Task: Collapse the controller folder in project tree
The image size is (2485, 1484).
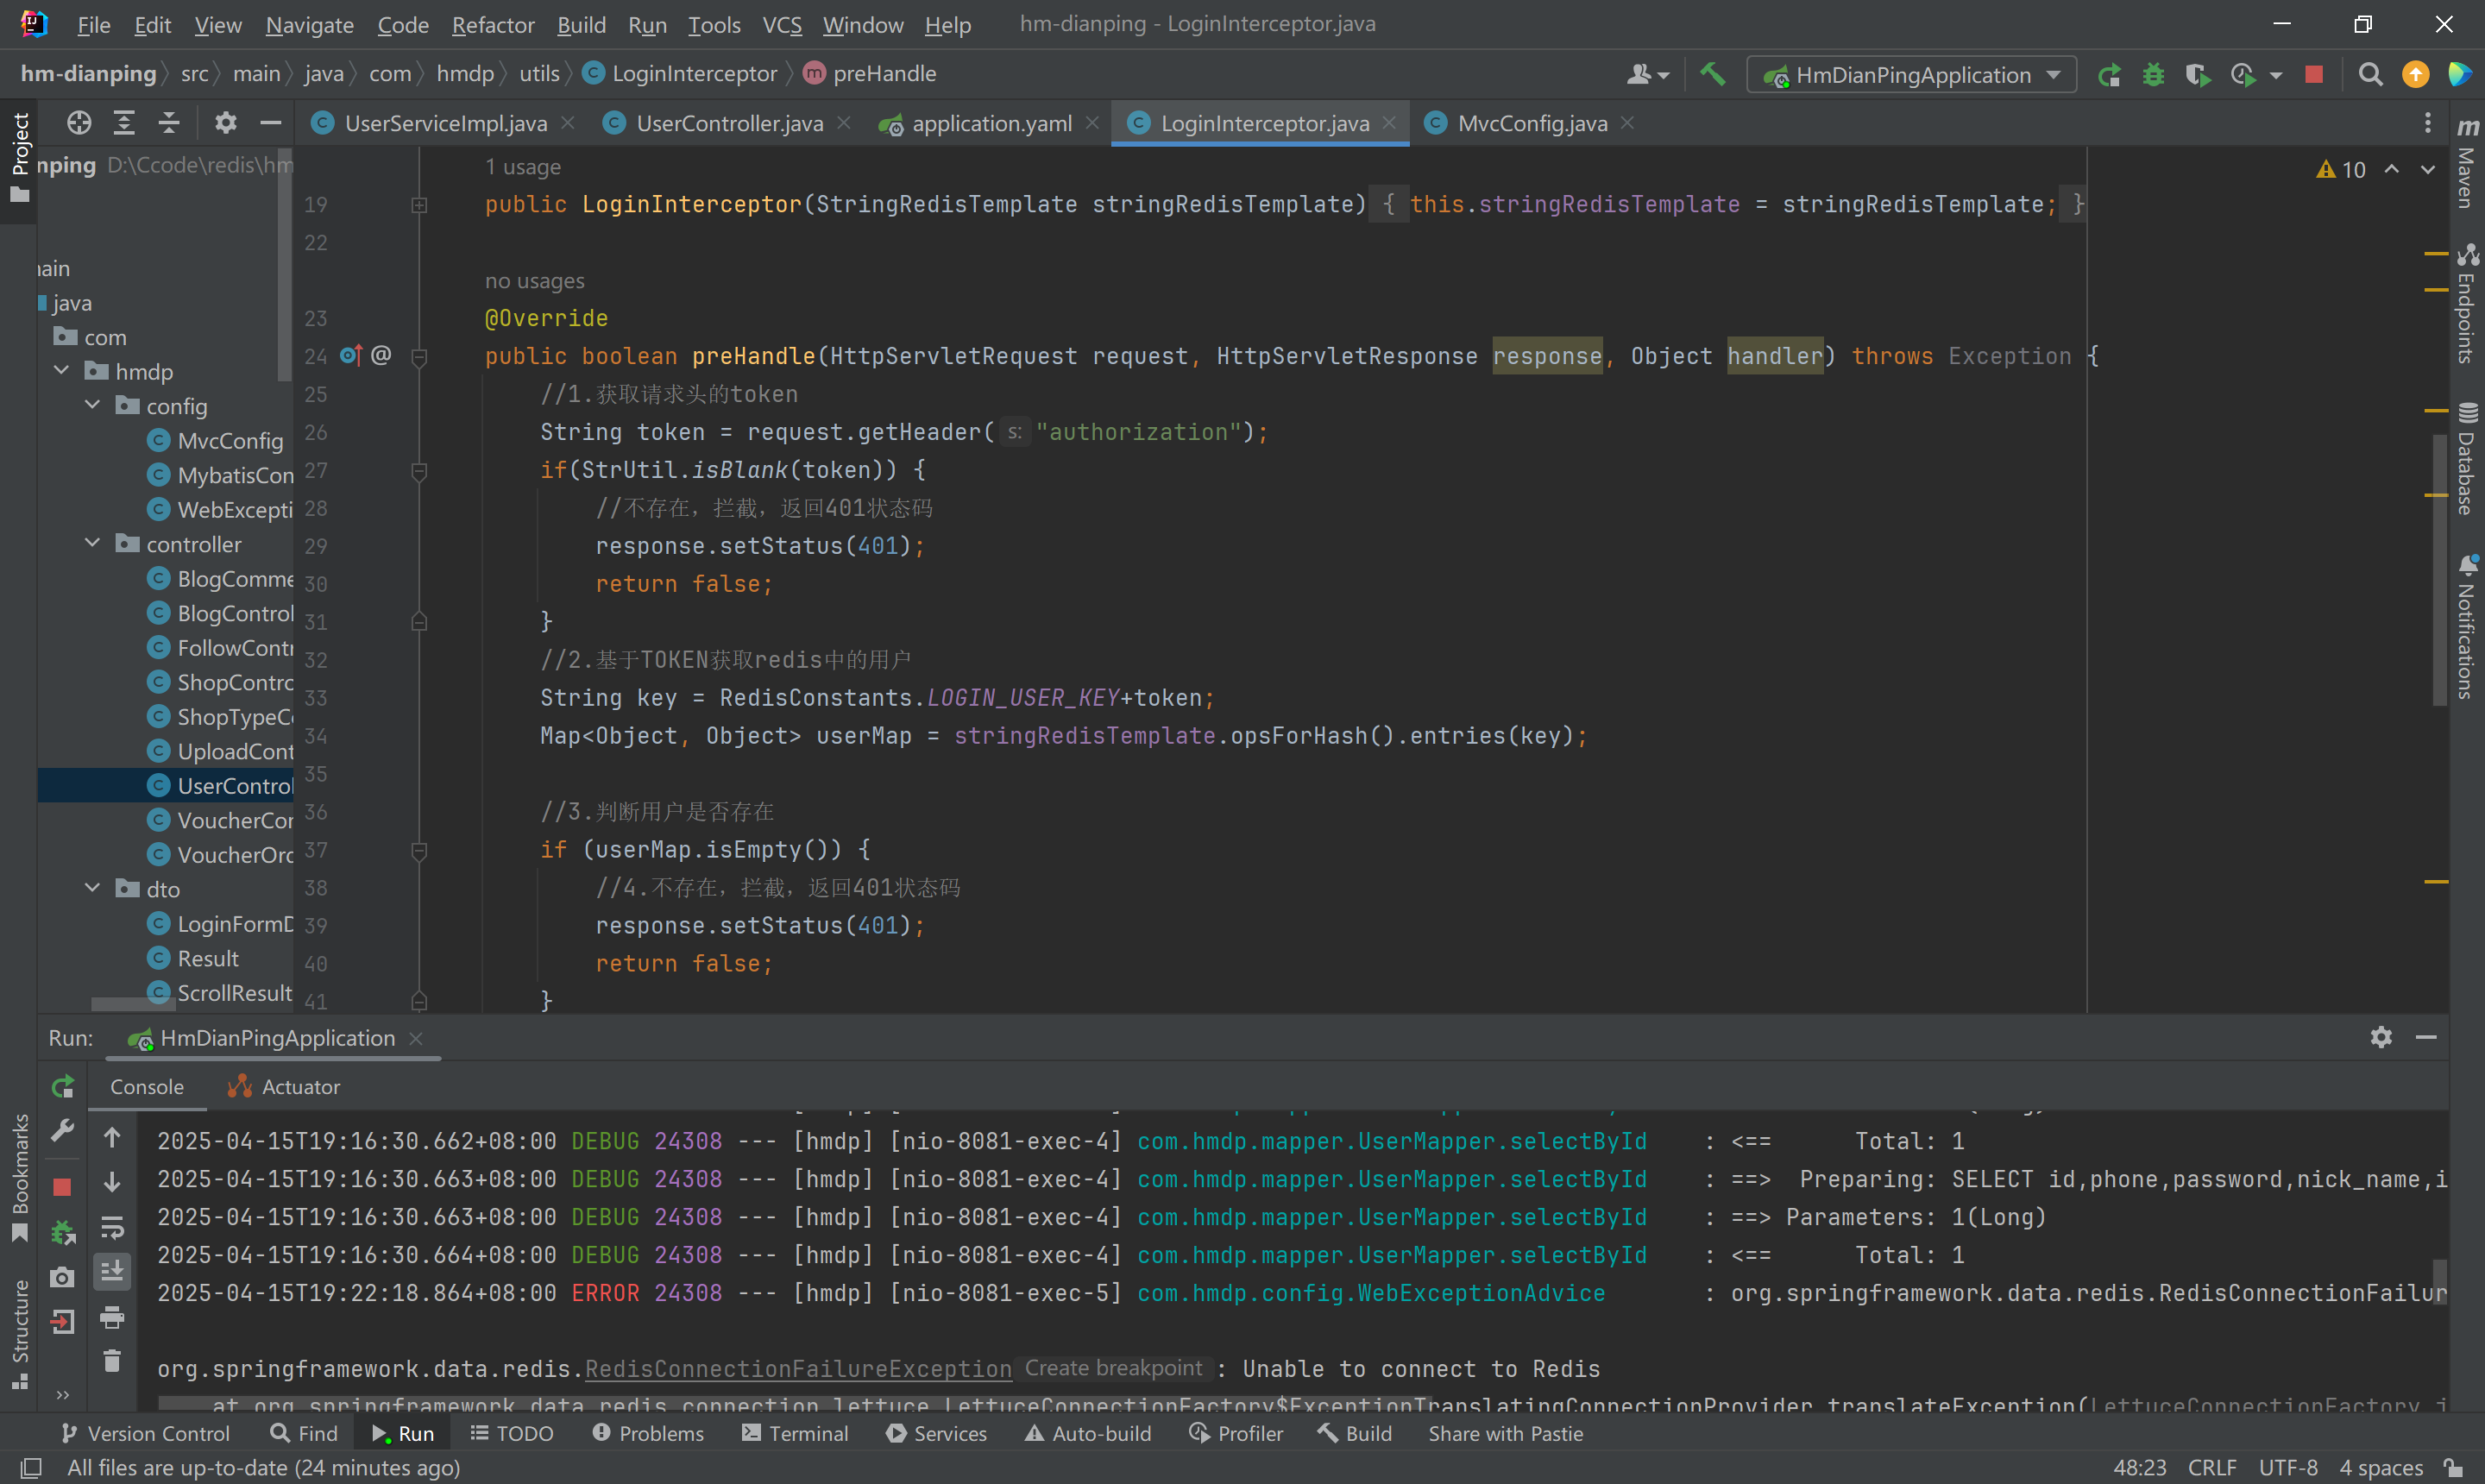Action: tap(93, 543)
